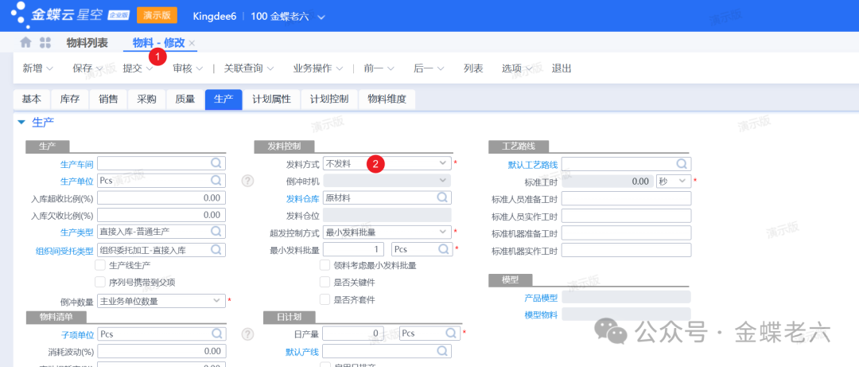Collapse the 生产 section triangle
859x367 pixels.
click(21, 122)
